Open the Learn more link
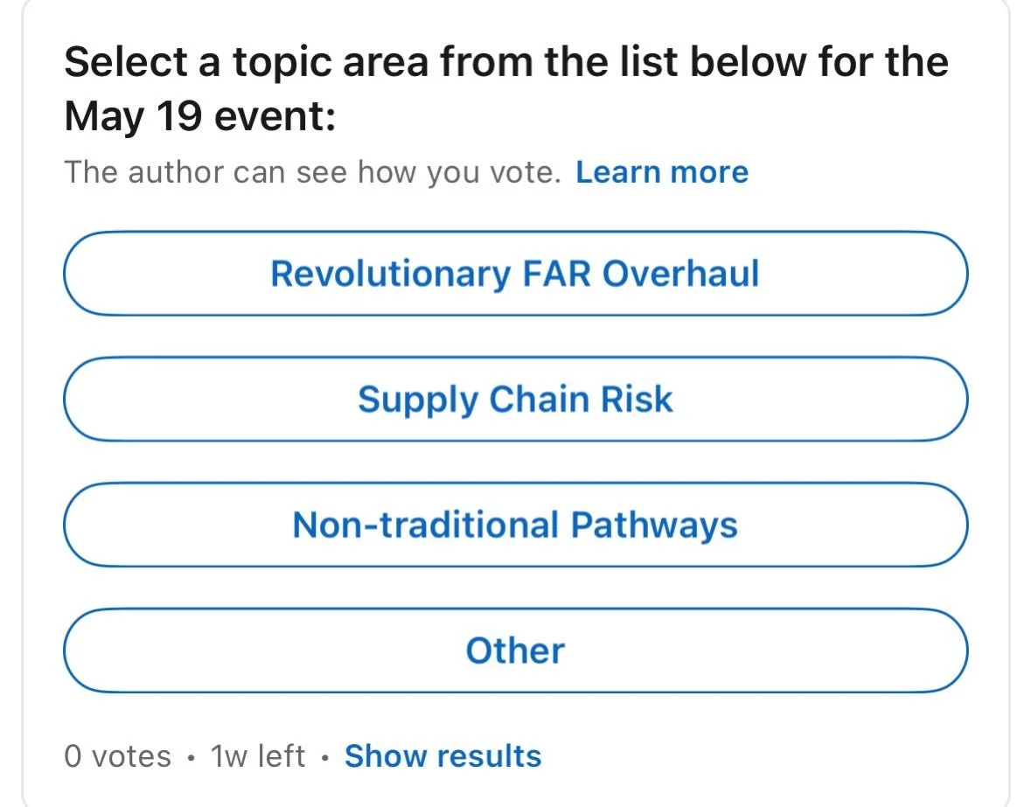The width and height of the screenshot is (1031, 807). click(662, 172)
